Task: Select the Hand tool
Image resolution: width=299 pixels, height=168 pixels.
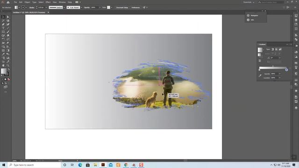Action: 3,65
